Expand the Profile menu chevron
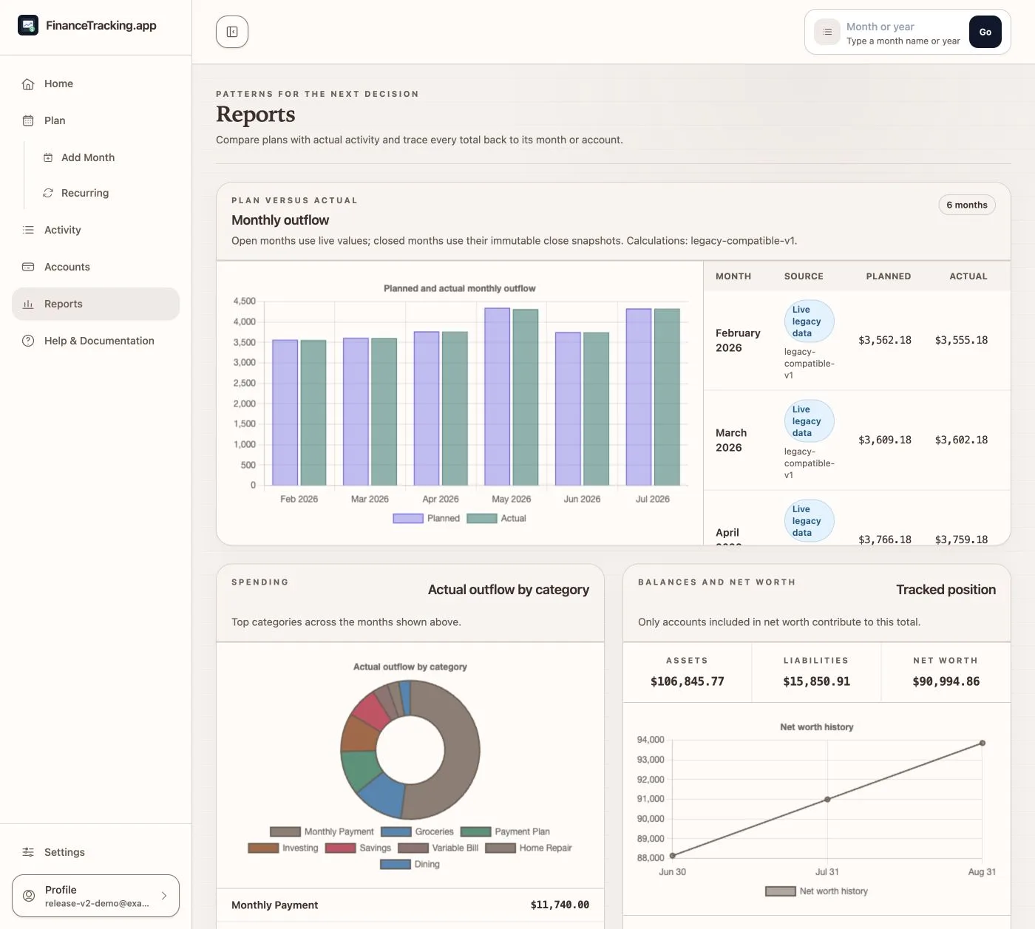 (164, 896)
